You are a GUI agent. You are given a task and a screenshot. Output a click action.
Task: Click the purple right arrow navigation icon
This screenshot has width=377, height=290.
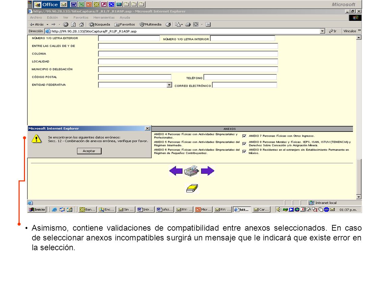(x=207, y=171)
